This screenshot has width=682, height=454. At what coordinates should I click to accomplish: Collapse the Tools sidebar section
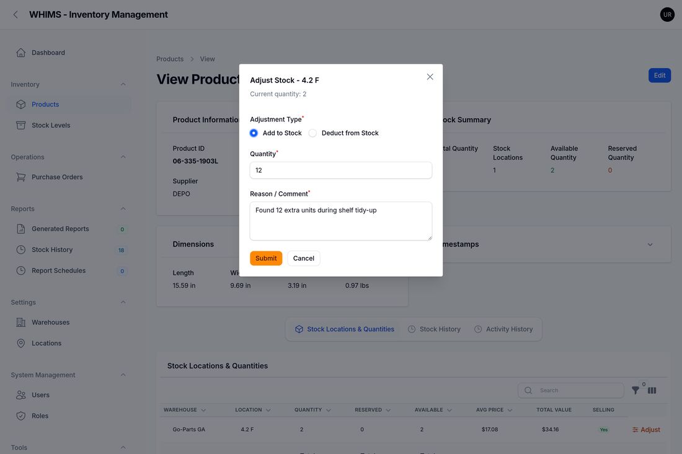(123, 447)
